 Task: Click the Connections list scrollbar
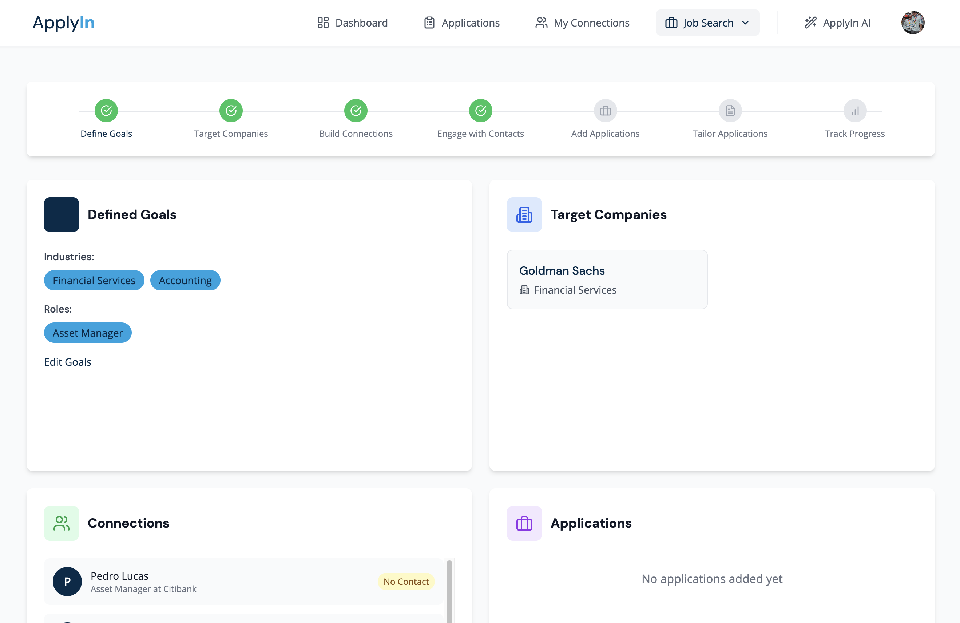(449, 591)
